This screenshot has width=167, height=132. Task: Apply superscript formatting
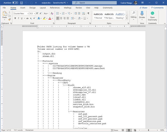pos(34,18)
